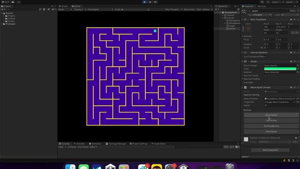Open the Animation tab
This screenshot has height=169, width=300.
[x=95, y=144]
